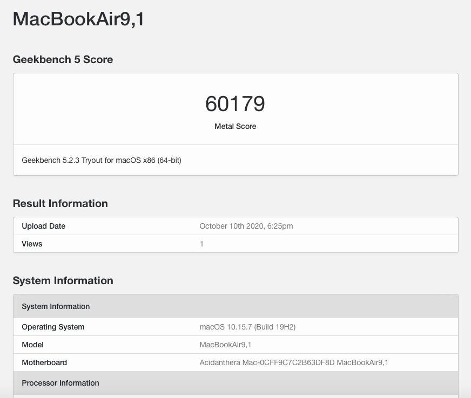The height and width of the screenshot is (398, 471).
Task: Click the 60179 score value
Action: pyautogui.click(x=235, y=104)
